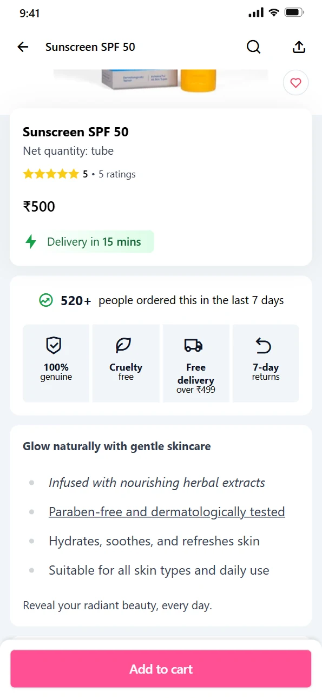Add the sunscreen to cart
Screen dimensions: 322x698
161,669
